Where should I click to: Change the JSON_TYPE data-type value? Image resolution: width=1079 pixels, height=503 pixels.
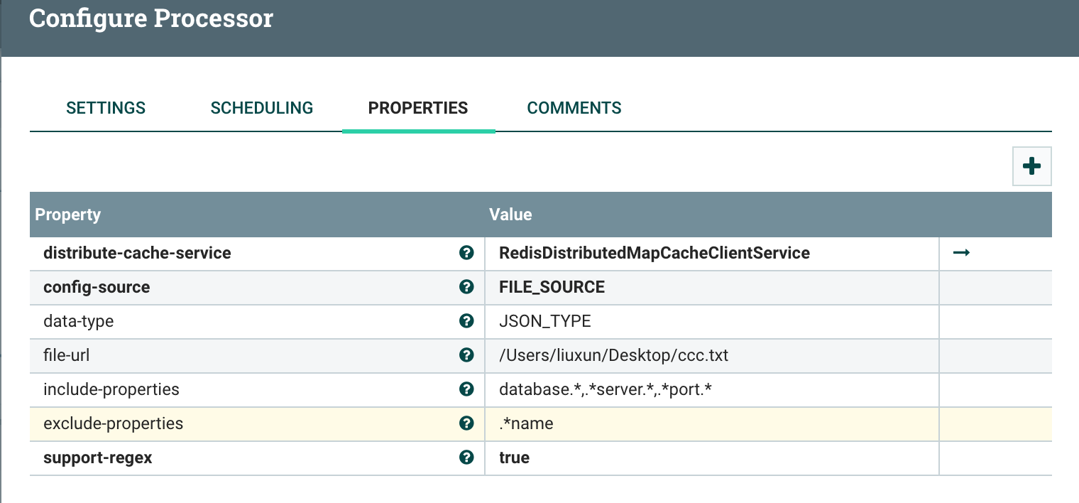click(545, 321)
